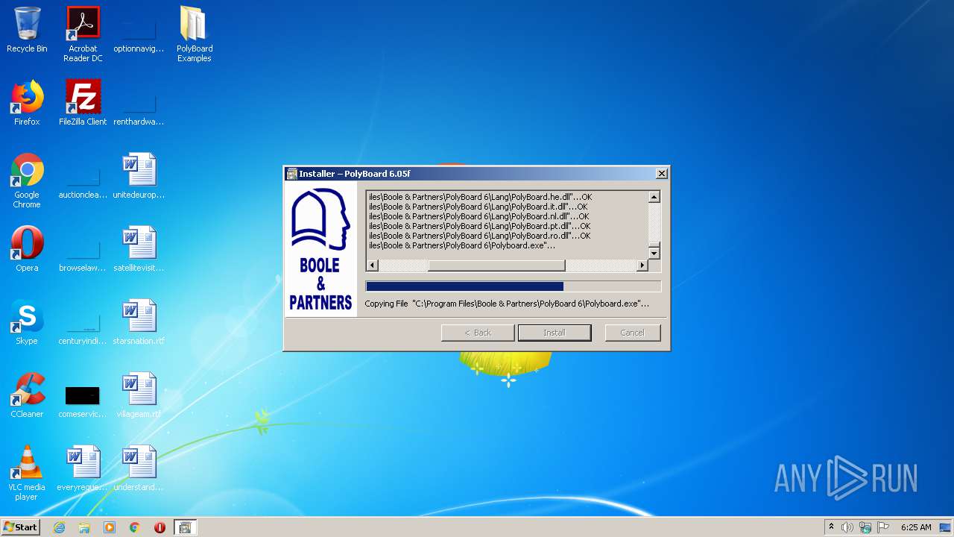Open the PolyBoard Examples folder

click(x=195, y=34)
